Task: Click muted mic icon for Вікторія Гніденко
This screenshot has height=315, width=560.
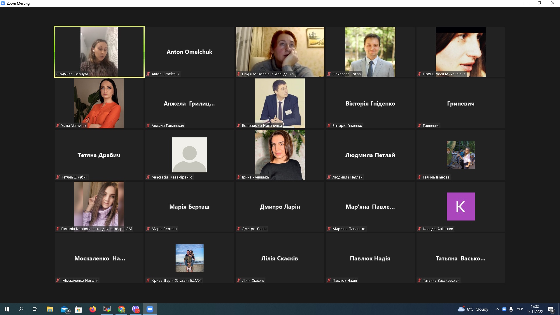Action: 329,126
